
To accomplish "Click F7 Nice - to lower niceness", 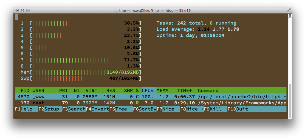I will (168, 109).
